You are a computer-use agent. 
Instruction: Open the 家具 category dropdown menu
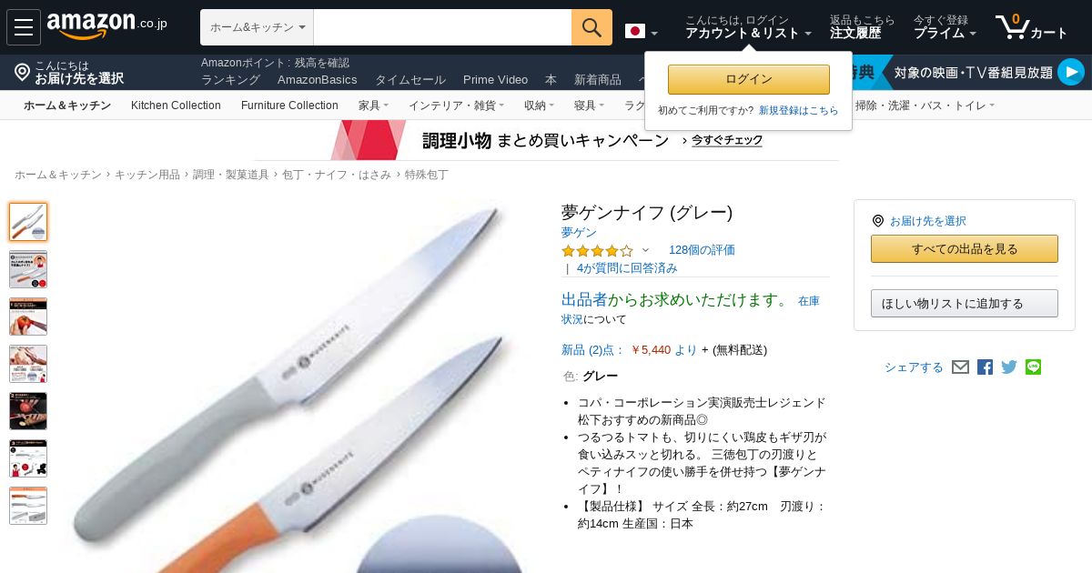tap(373, 106)
